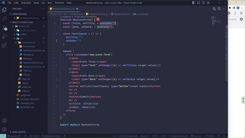
Task: Click the red color swatch beside NewEventForm function
Action: [x=98, y=20]
